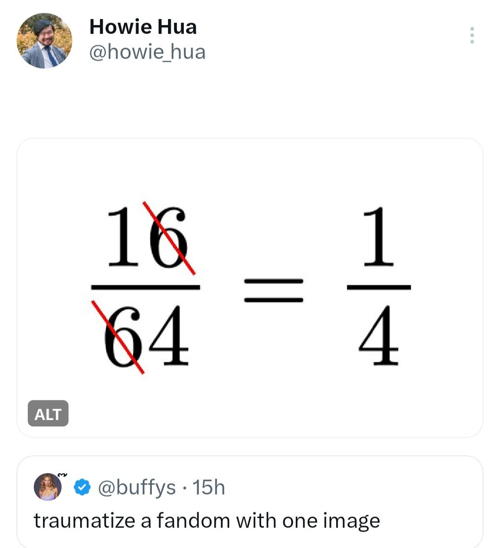Open quoted text 'traumatize a fandom with one image'

206,521
